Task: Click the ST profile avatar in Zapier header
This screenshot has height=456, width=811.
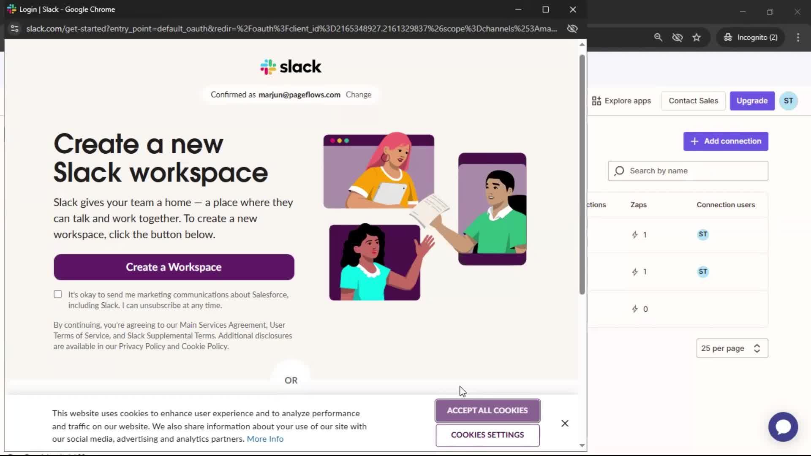Action: (788, 101)
